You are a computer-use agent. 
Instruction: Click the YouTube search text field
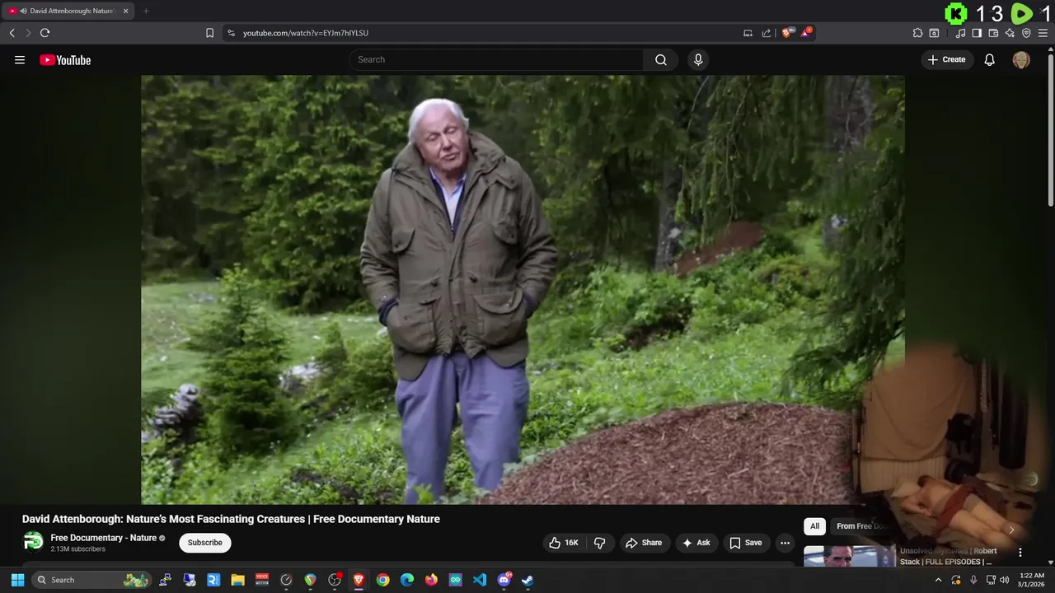pos(498,59)
